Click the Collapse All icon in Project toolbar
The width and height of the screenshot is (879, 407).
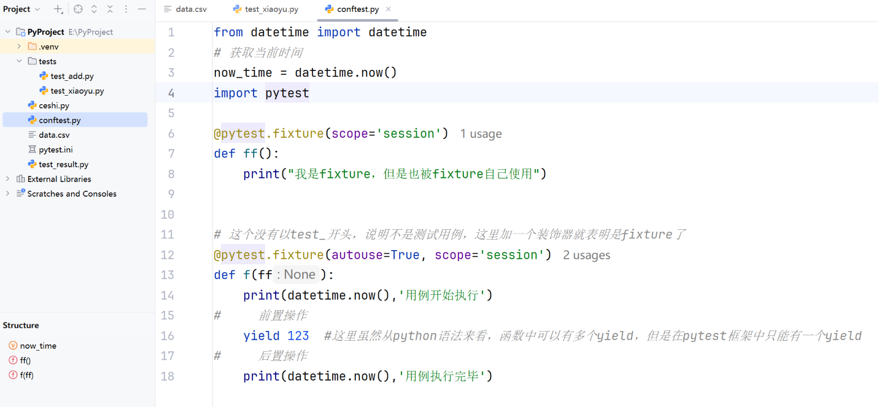click(110, 9)
